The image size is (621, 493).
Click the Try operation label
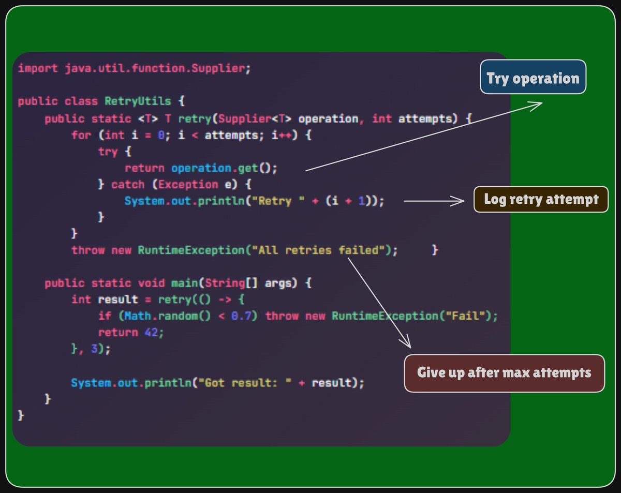[x=533, y=78]
